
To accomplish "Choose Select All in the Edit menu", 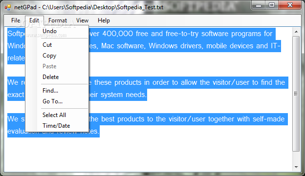I will pyautogui.click(x=57, y=115).
